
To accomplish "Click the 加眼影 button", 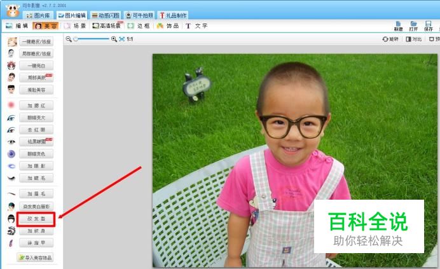I will [36, 166].
